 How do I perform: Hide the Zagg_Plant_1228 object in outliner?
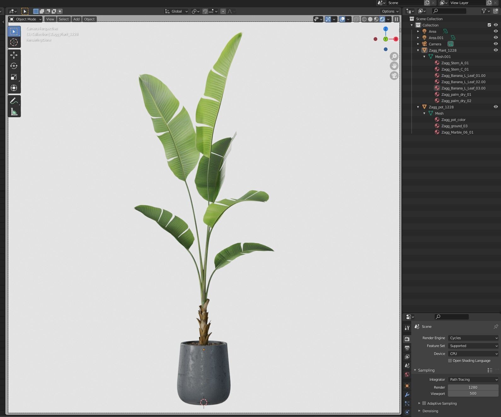pos(496,50)
